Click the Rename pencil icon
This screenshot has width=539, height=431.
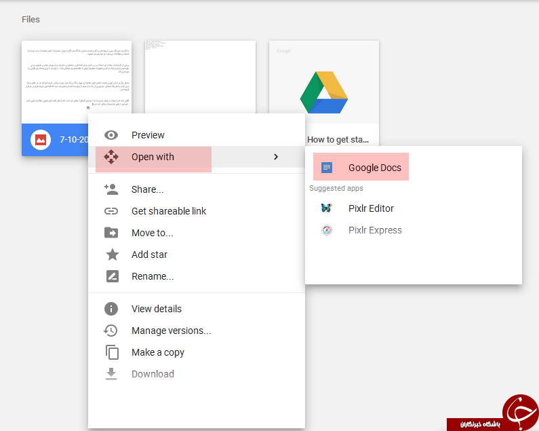pos(113,276)
